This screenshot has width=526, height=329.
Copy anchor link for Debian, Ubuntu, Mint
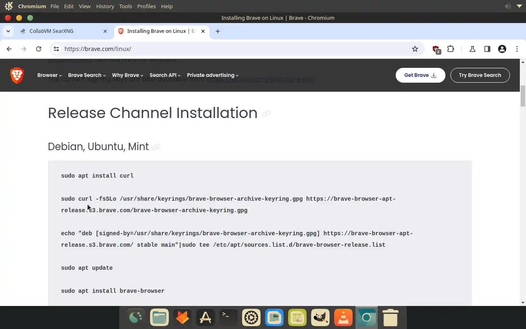point(156,147)
